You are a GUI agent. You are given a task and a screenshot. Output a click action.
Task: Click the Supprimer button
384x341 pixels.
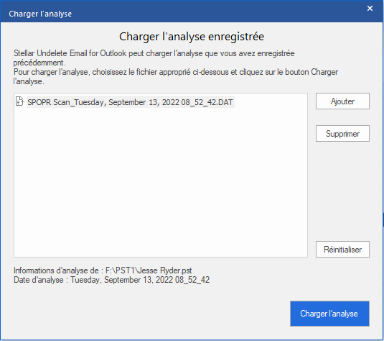(342, 134)
